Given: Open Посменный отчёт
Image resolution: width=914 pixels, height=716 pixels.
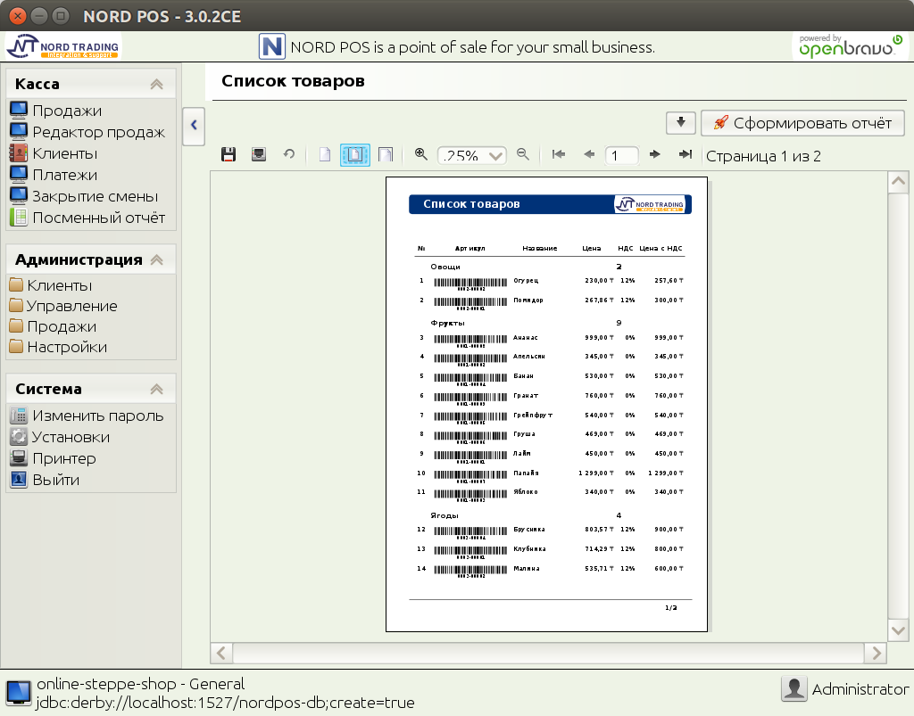Looking at the screenshot, I should click(98, 218).
